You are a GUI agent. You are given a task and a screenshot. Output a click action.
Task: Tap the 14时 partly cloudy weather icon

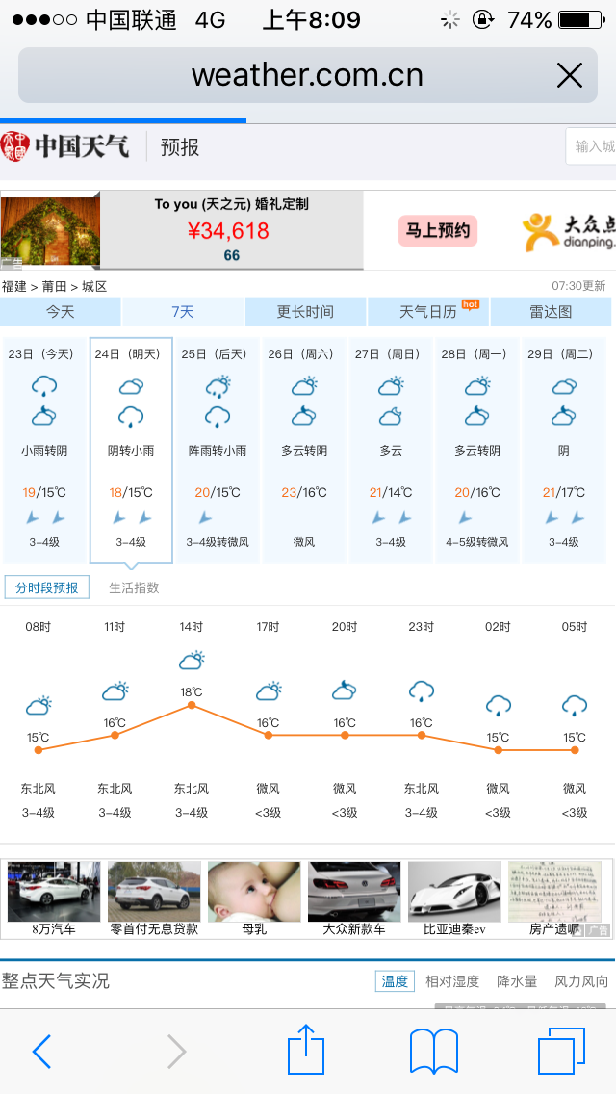coord(192,661)
